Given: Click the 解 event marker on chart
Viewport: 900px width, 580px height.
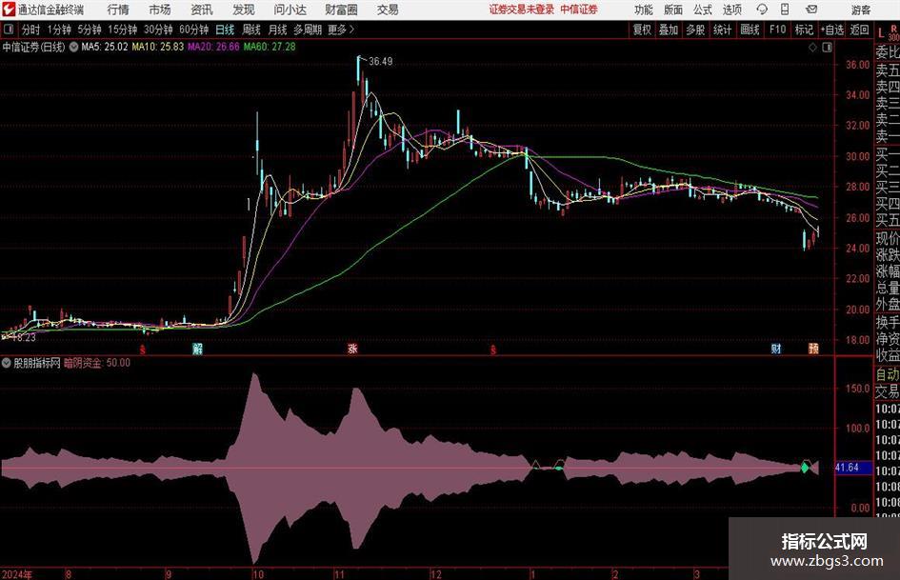Looking at the screenshot, I should click(197, 349).
